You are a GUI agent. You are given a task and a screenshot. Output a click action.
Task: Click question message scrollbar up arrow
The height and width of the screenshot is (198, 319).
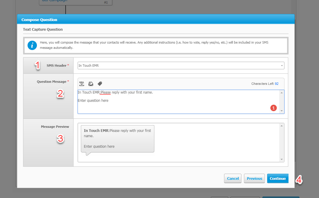[282, 93]
